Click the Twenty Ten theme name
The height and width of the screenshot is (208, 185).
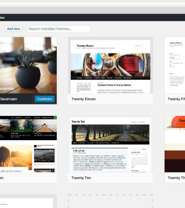pos(81,178)
